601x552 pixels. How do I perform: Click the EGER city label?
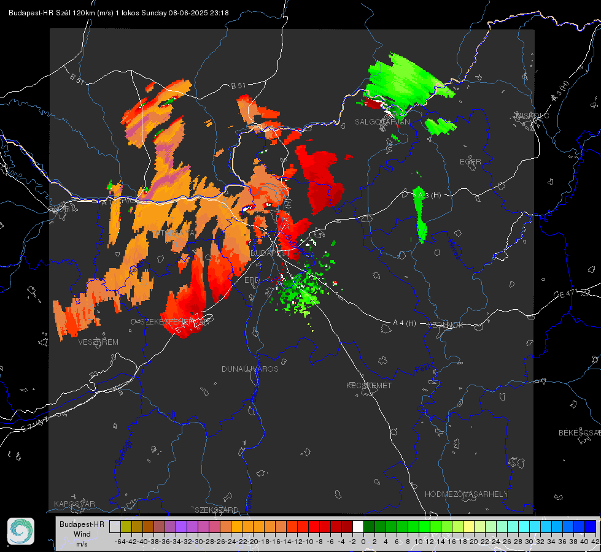(x=470, y=162)
